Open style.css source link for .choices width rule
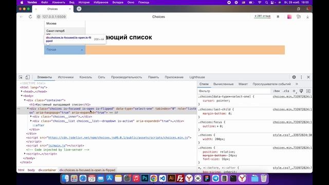The image size is (329, 185). point(293,135)
